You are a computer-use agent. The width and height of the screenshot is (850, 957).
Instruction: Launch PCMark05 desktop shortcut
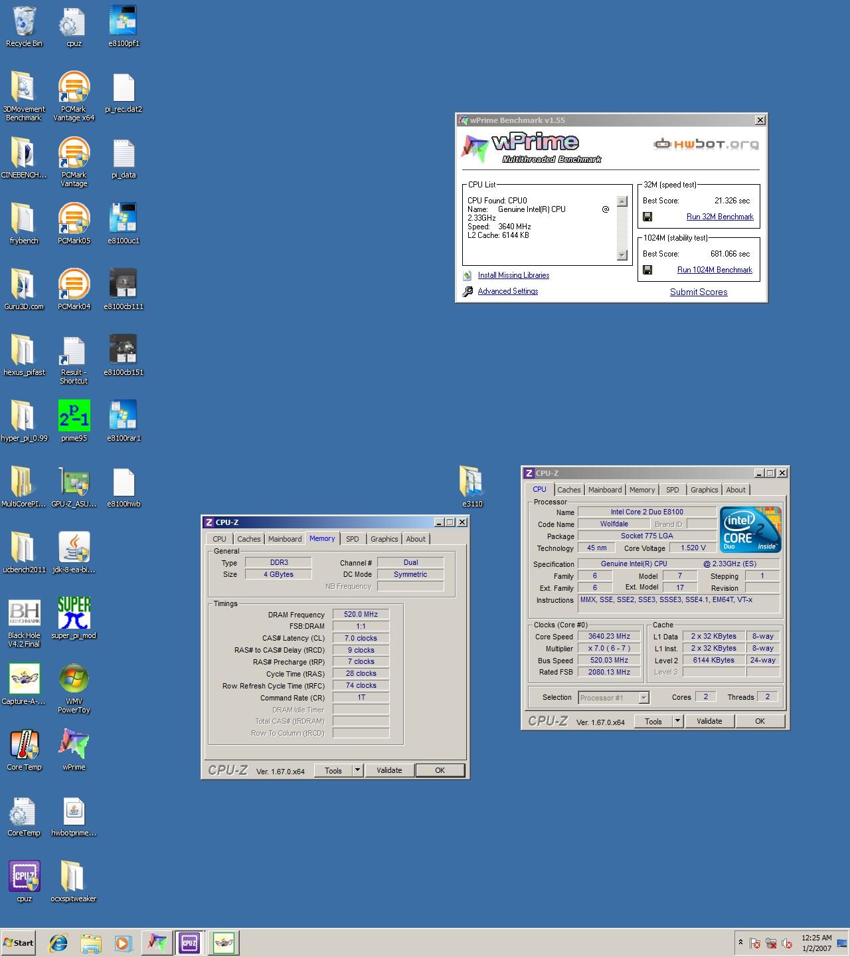74,224
